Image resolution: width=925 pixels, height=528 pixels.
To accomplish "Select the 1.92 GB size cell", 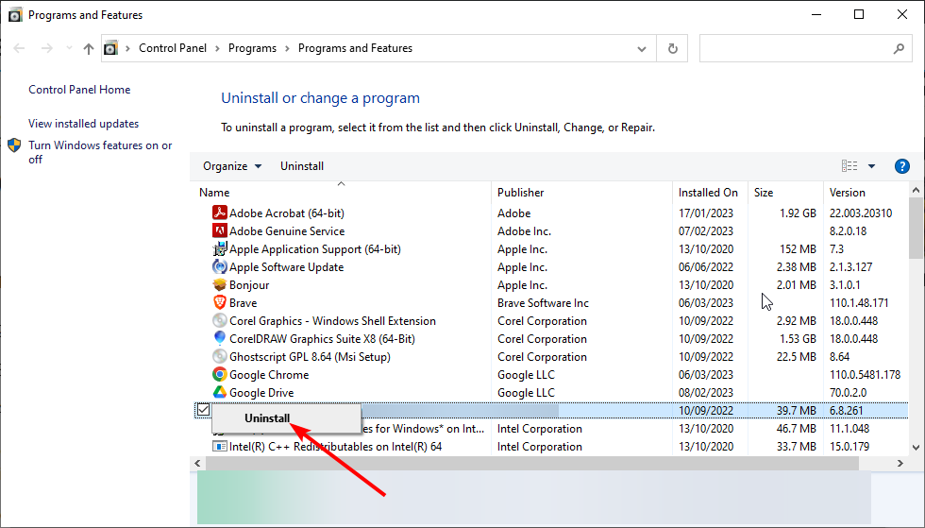I will (x=798, y=213).
